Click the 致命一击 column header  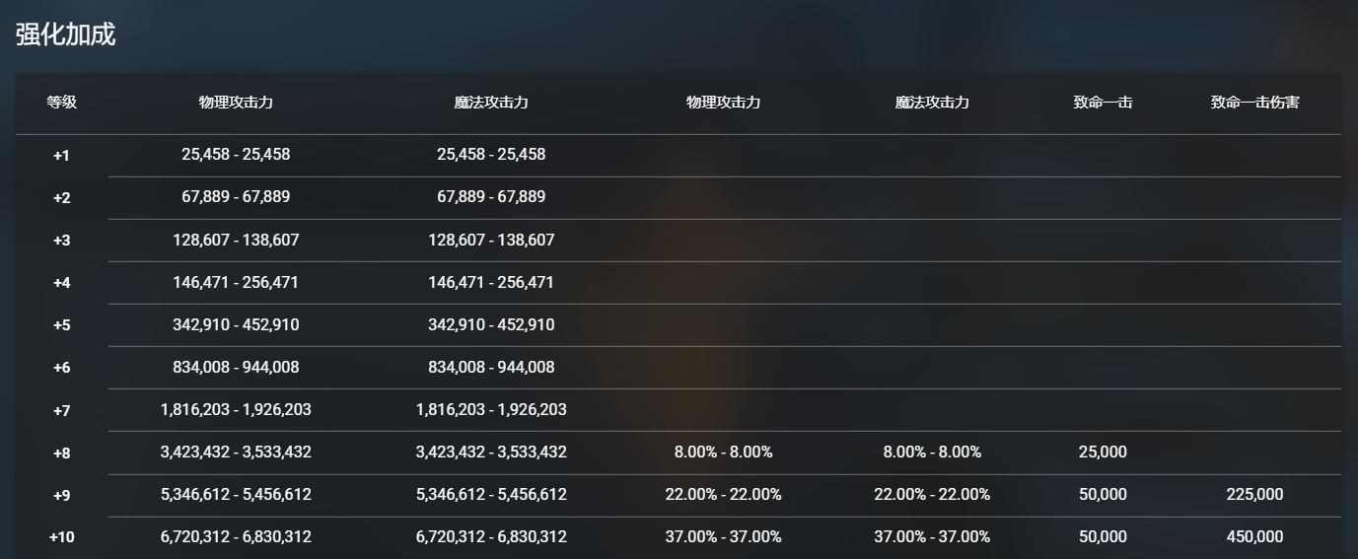[1103, 103]
